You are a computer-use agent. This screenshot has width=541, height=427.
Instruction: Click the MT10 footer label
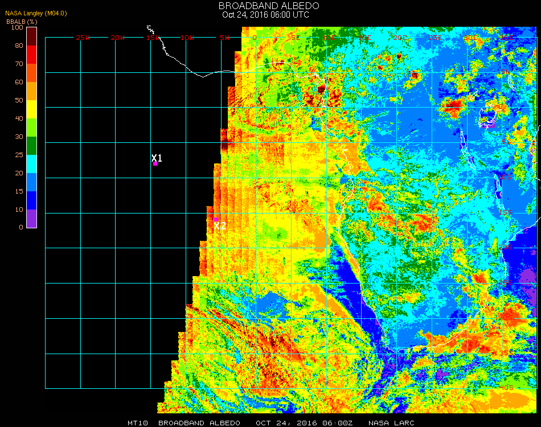(x=138, y=423)
